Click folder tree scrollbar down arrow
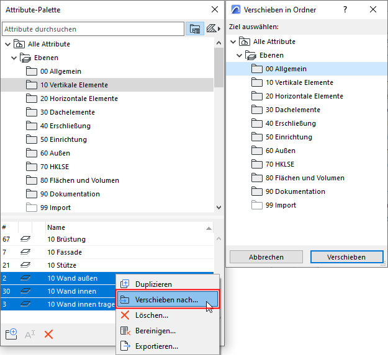 pyautogui.click(x=219, y=208)
